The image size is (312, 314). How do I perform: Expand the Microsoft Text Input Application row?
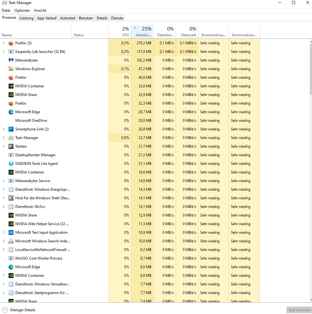(x=3, y=233)
